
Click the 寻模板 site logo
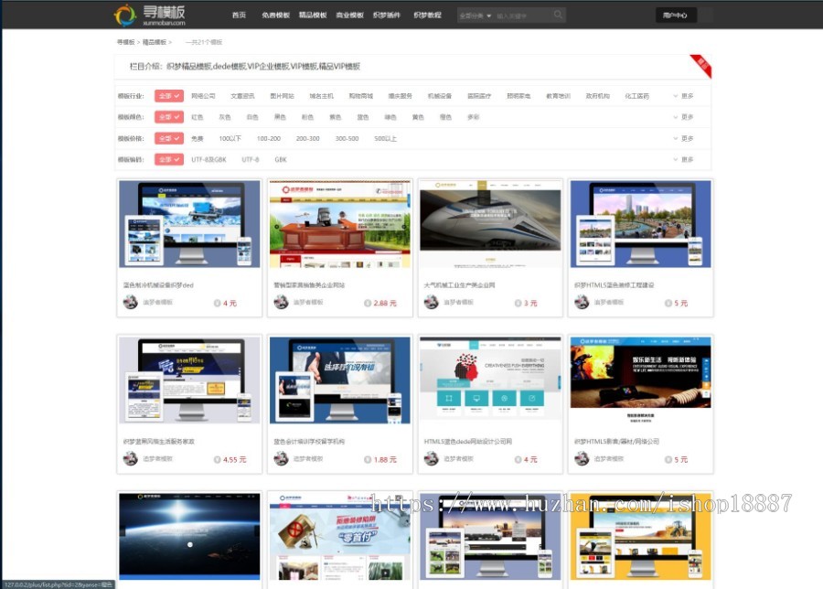150,15
